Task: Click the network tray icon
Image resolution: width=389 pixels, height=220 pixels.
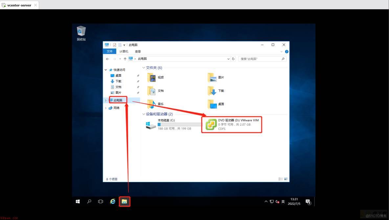Action: point(272,202)
